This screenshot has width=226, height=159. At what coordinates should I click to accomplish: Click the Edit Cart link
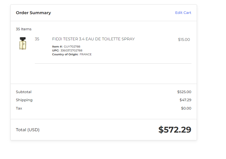[183, 13]
